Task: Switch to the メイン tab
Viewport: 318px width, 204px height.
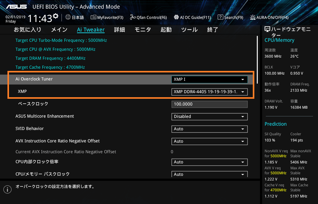Action: pos(59,30)
